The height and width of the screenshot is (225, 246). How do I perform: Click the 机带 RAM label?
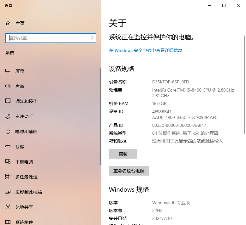click(x=119, y=104)
